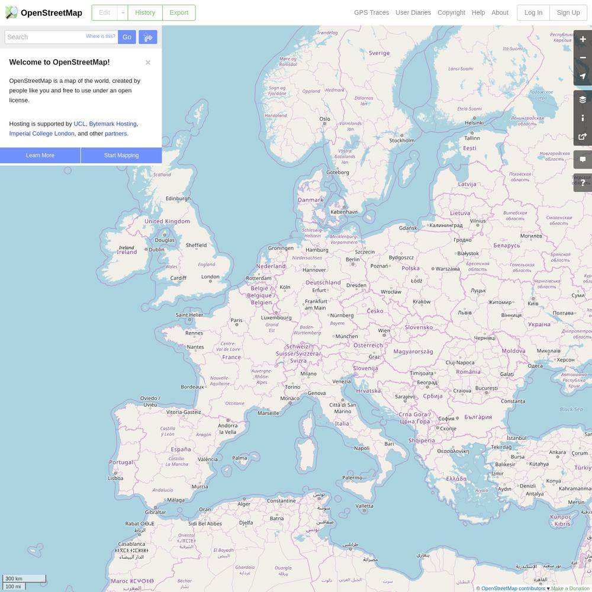Expand the Edit dropdown arrow
This screenshot has height=592, width=592.
(x=123, y=13)
